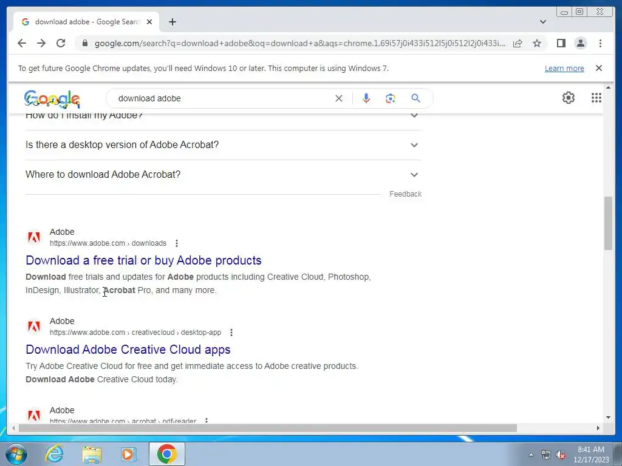
Task: Launch Internet Explorer from the taskbar
Action: pyautogui.click(x=54, y=454)
